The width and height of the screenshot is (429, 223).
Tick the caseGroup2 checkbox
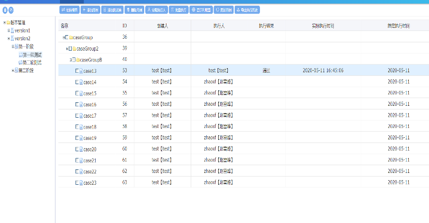pos(71,49)
